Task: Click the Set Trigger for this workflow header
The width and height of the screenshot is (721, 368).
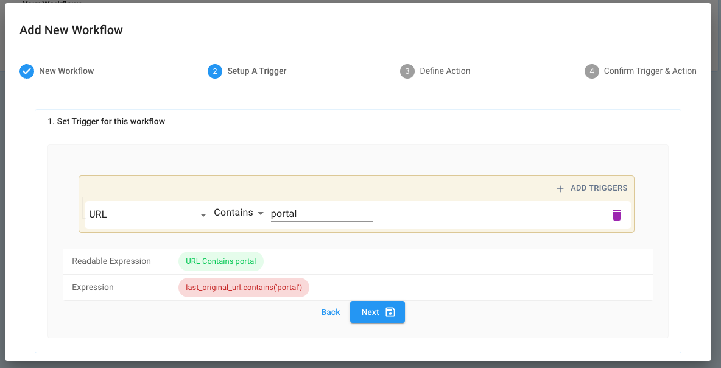Action: [x=107, y=121]
